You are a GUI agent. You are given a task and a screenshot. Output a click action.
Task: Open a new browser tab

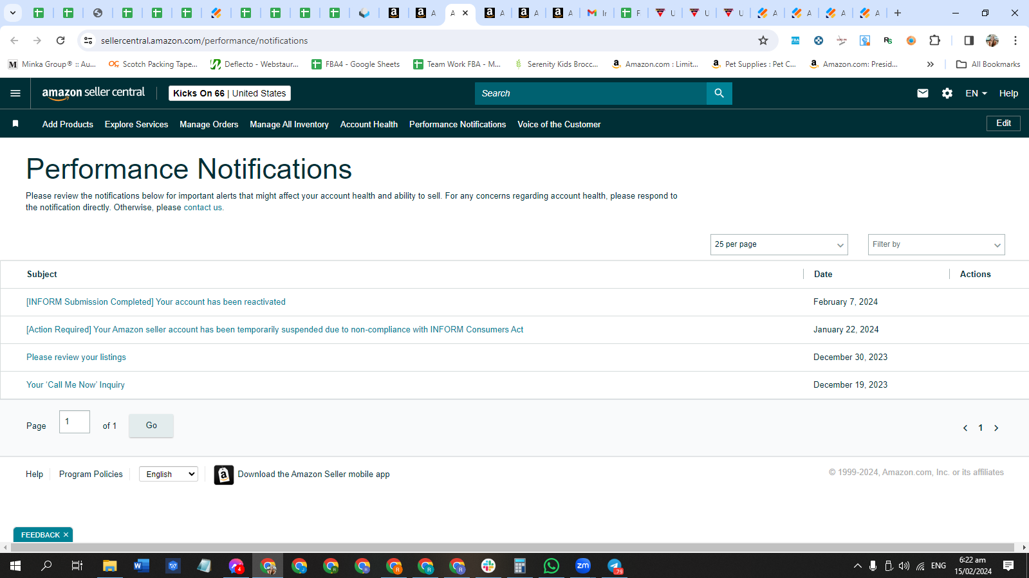point(898,13)
